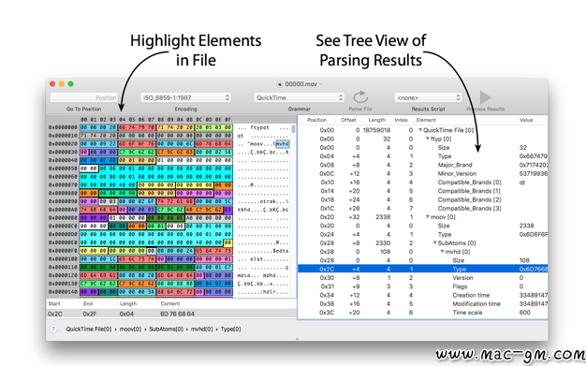Viewport: 586px width, 366px height.
Task: Click the Index column header
Action: point(401,120)
